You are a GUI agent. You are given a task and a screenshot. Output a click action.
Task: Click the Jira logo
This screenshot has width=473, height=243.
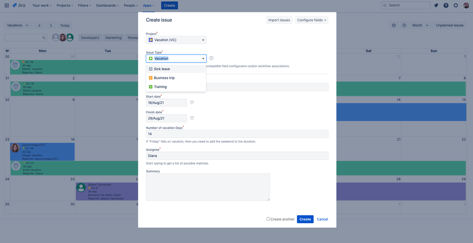pos(19,5)
